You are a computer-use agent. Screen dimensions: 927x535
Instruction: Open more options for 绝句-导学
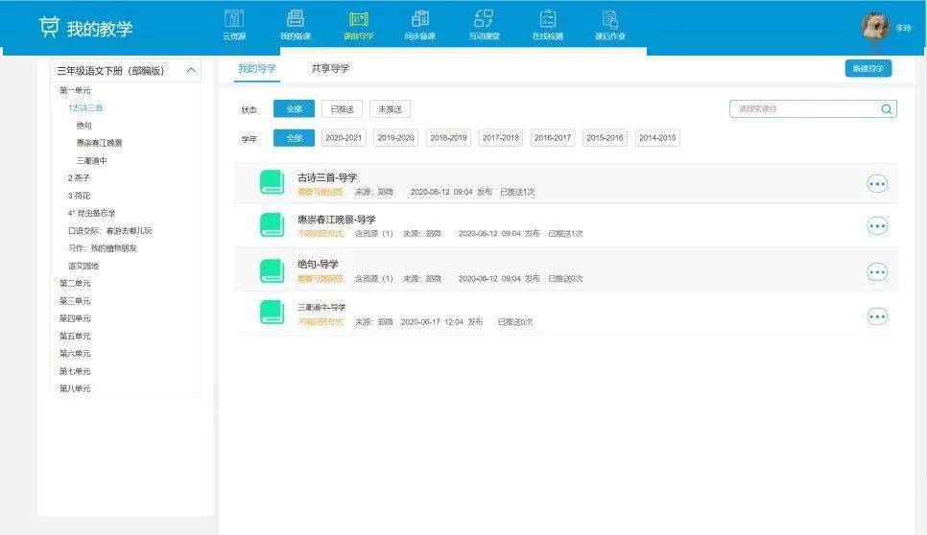point(877,271)
